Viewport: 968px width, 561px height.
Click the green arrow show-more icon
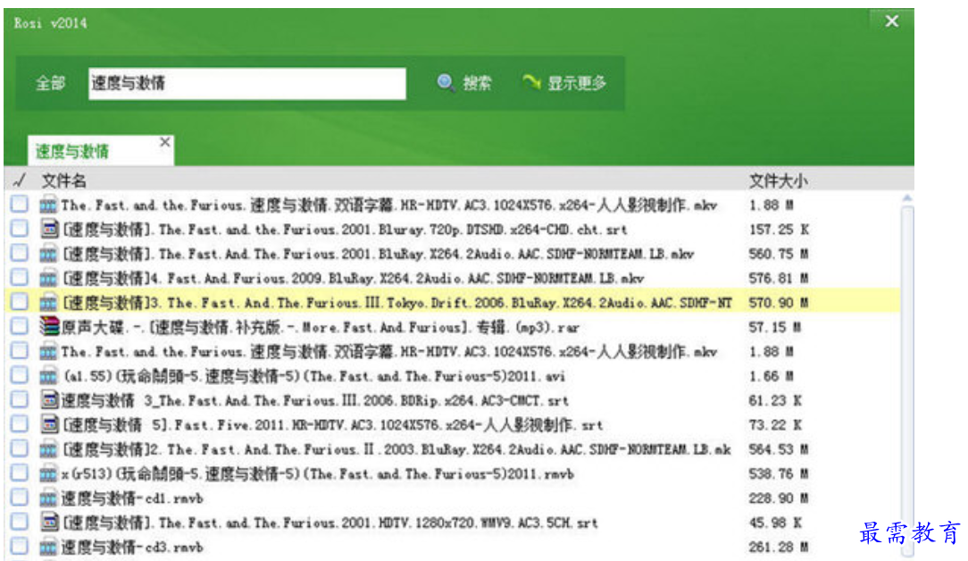point(531,81)
